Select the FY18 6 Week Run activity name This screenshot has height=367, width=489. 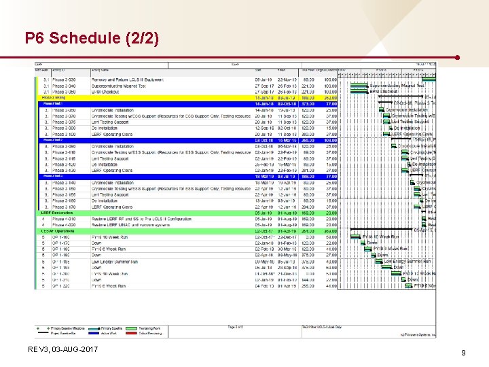click(x=109, y=249)
